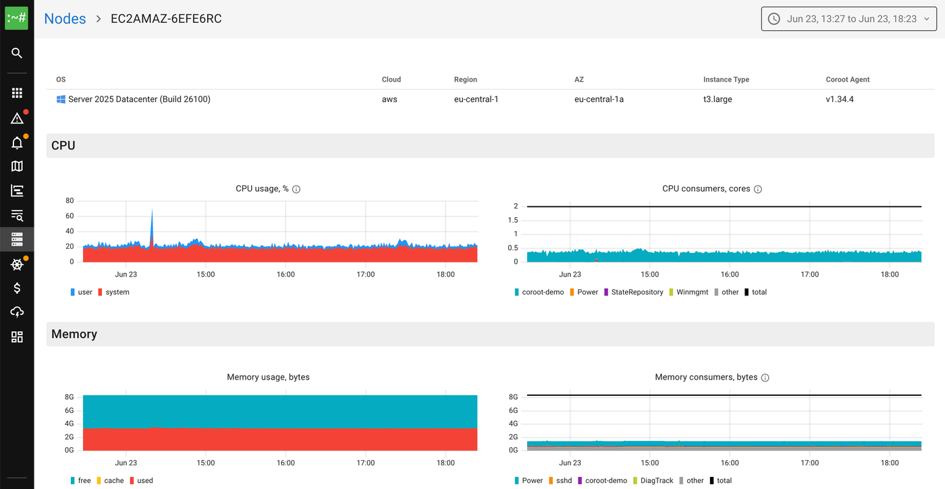Viewport: 945px width, 489px height.
Task: Open the incidents warning triangle icon
Action: coord(17,119)
